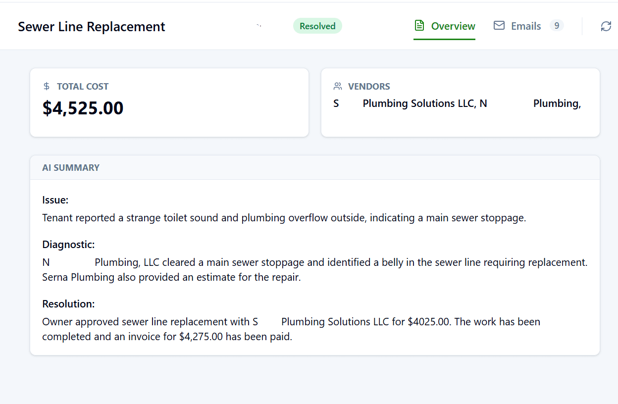Click the Sewer Line Replacement title
This screenshot has height=404, width=618.
click(x=91, y=26)
